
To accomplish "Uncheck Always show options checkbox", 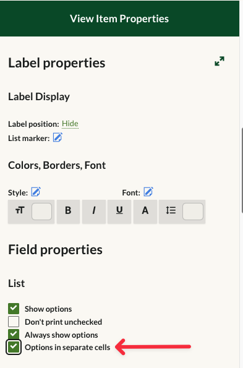I will (x=14, y=334).
